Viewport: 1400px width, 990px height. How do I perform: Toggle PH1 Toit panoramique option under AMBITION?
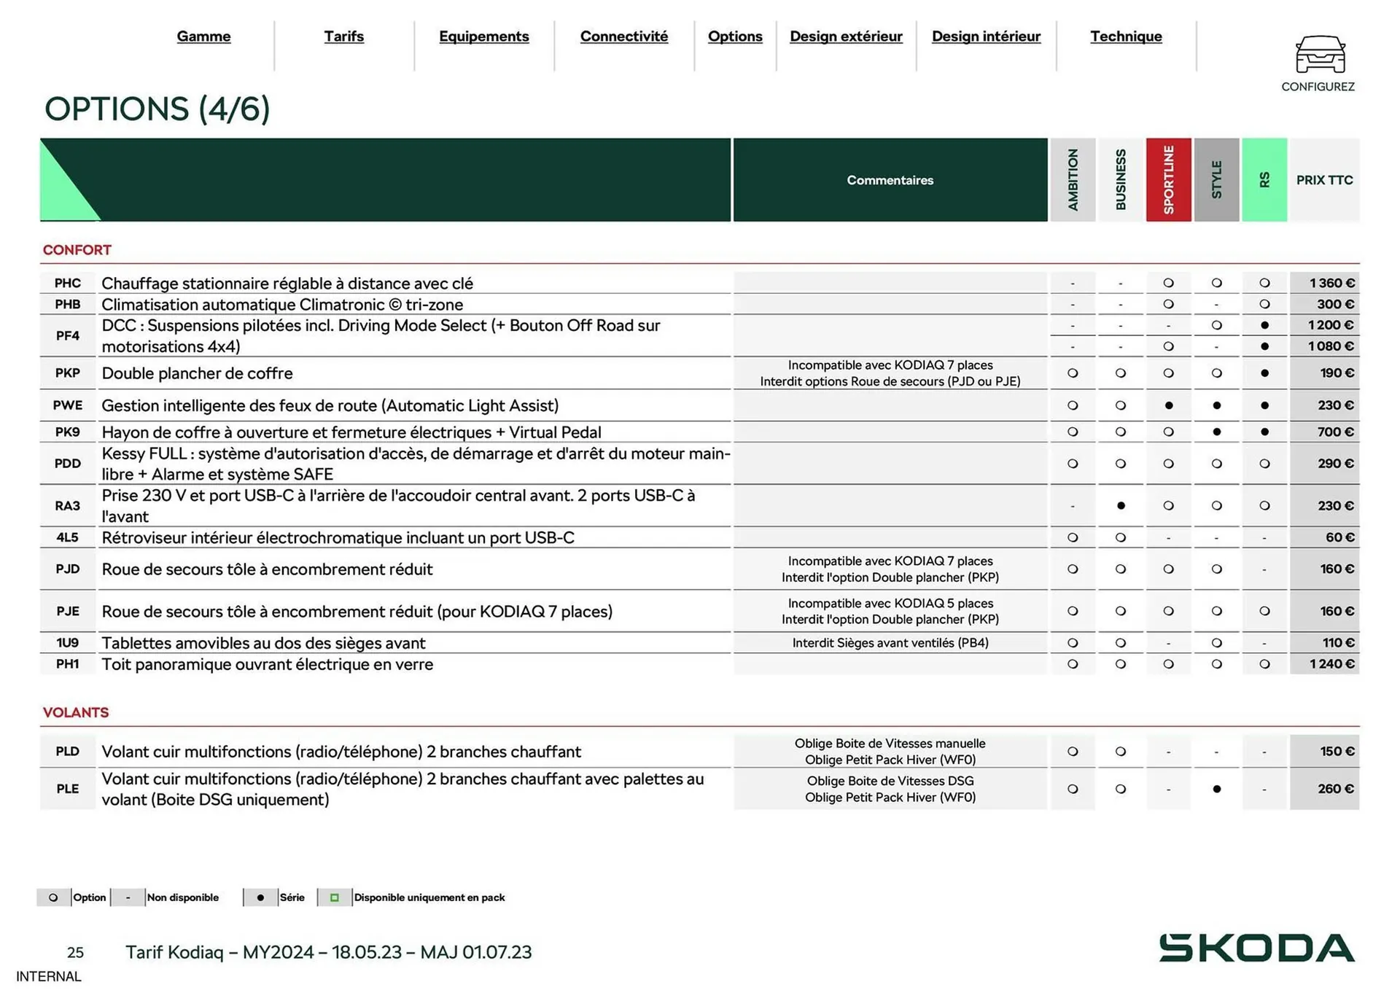pos(1073,664)
